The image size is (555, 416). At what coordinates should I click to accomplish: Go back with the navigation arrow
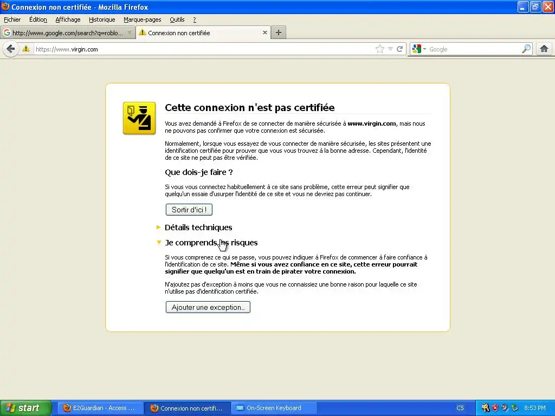point(11,49)
